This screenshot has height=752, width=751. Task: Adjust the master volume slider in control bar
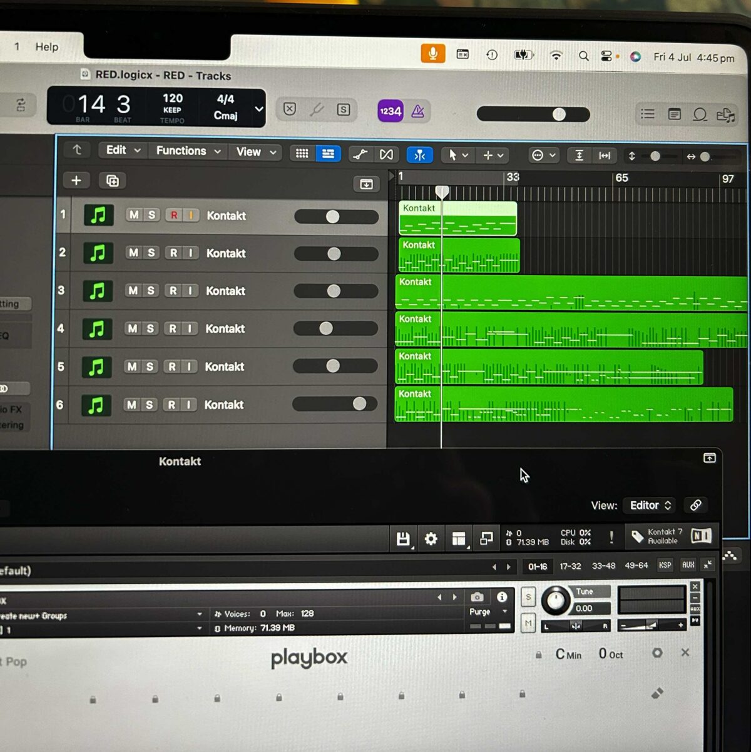coord(533,114)
